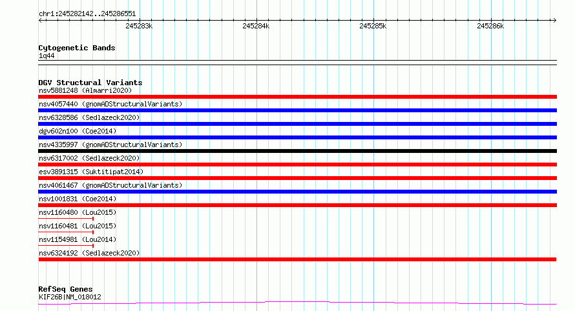Click the short red line under nsv1160481
Viewport: 575px width, 311px height.
(66, 232)
